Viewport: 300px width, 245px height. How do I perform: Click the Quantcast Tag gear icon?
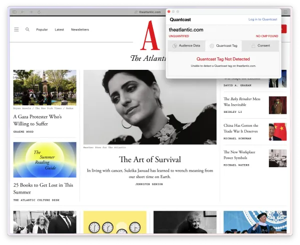(x=211, y=46)
